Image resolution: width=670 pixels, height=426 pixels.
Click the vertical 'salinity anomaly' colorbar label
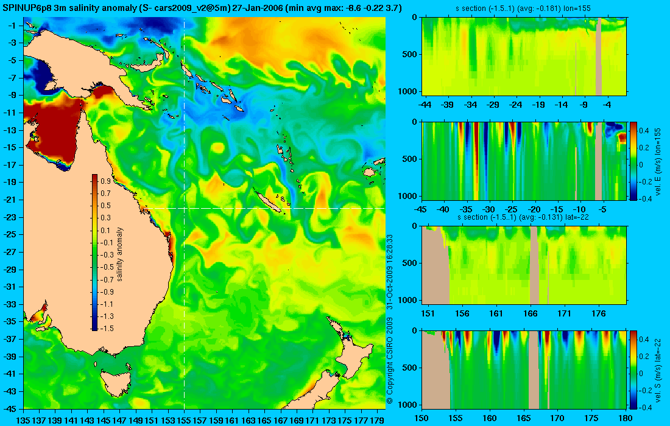(x=120, y=254)
